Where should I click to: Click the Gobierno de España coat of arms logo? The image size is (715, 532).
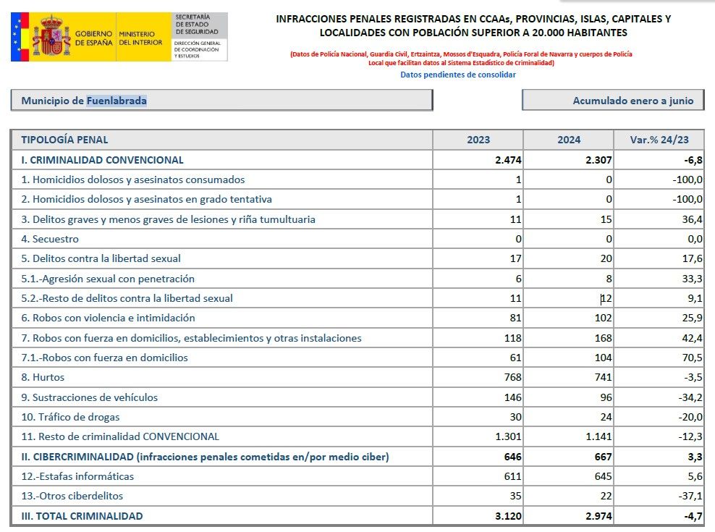[51, 36]
